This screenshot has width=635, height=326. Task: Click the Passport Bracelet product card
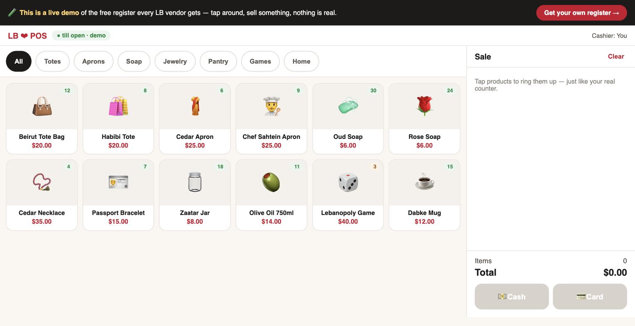[x=118, y=195]
